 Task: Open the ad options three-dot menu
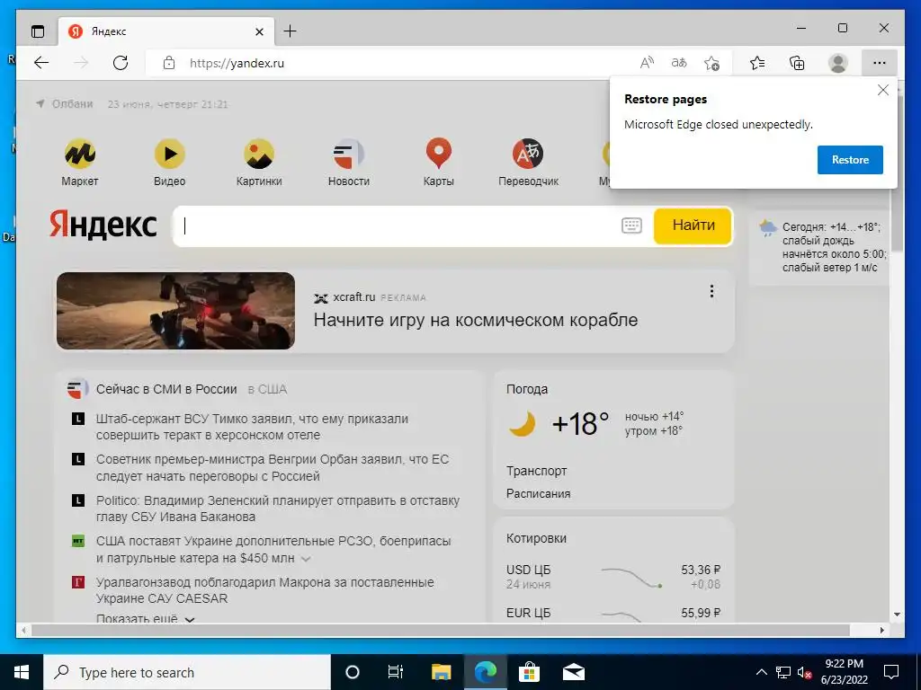click(711, 291)
